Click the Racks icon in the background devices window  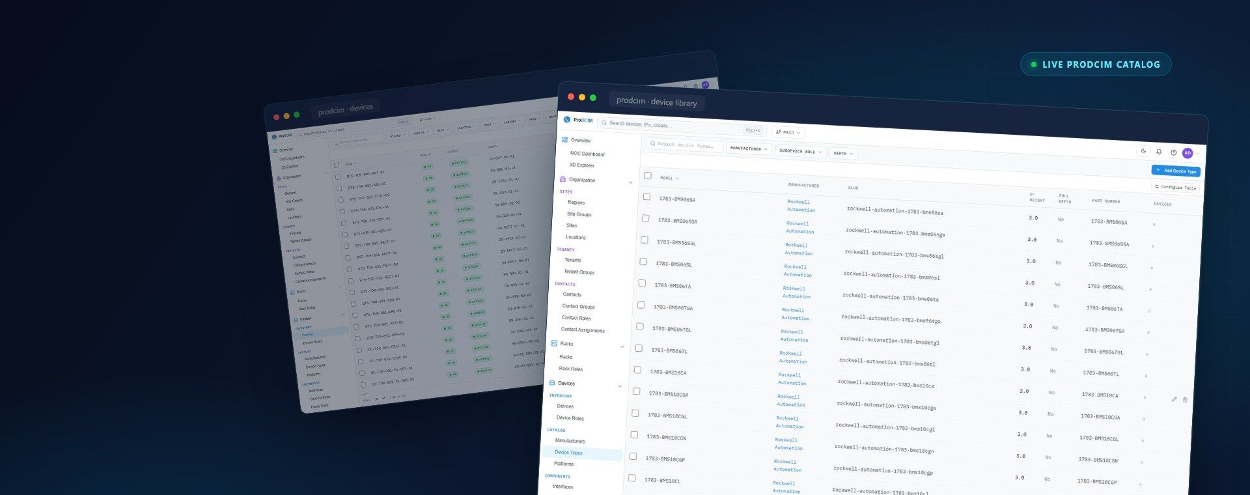[x=292, y=292]
